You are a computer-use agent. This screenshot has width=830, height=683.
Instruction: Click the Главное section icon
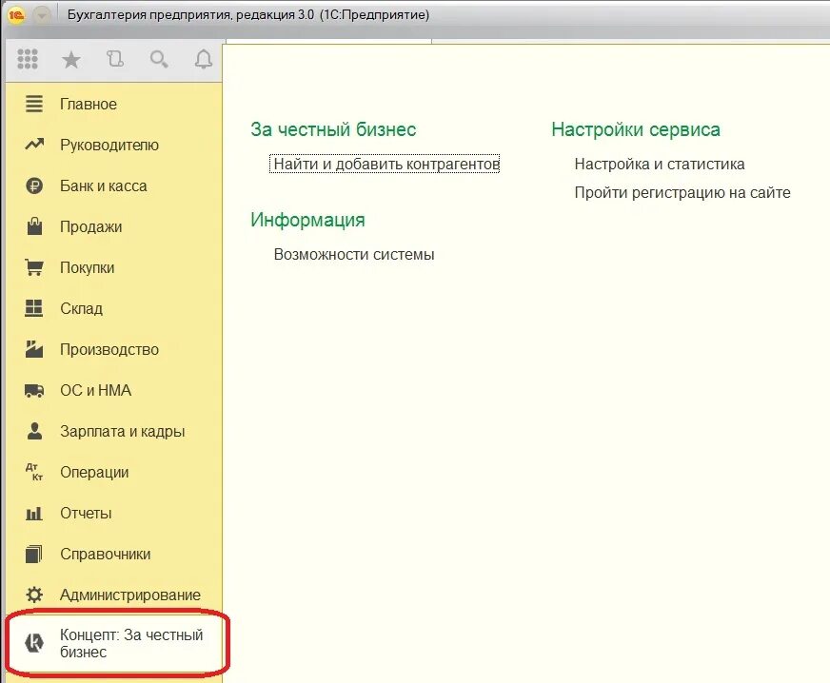(x=34, y=104)
